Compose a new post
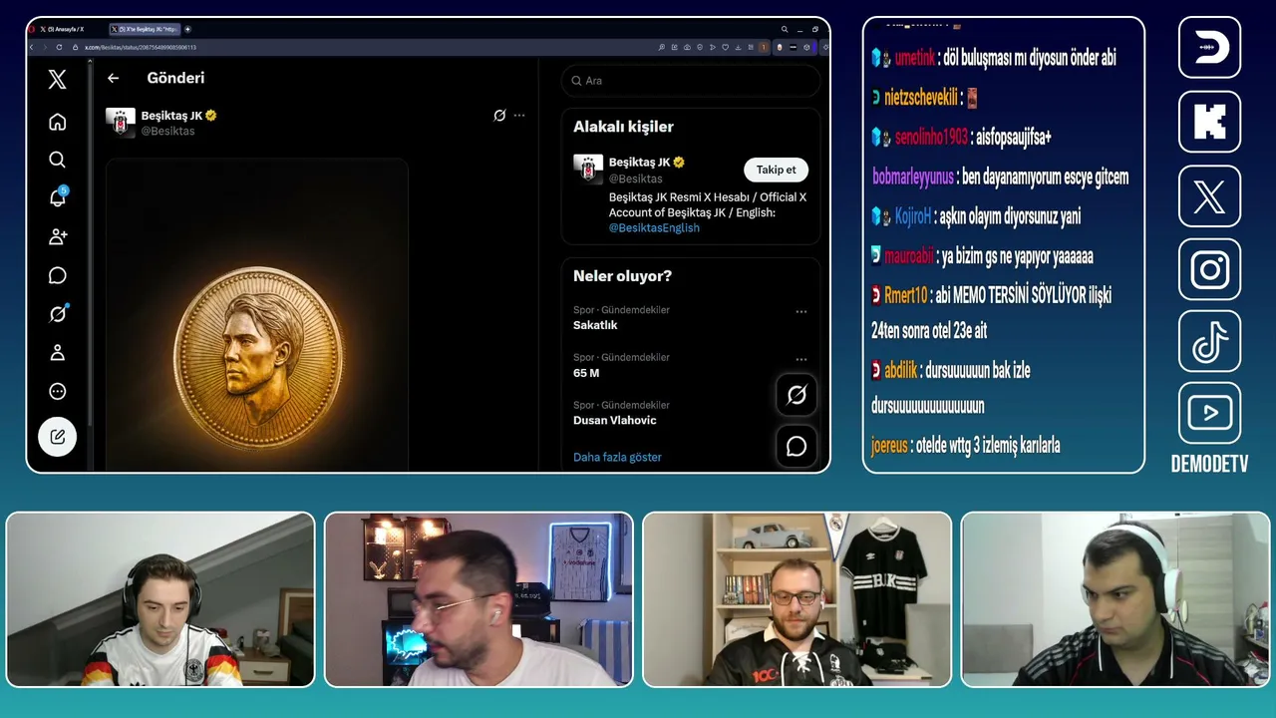1276x718 pixels. (58, 436)
